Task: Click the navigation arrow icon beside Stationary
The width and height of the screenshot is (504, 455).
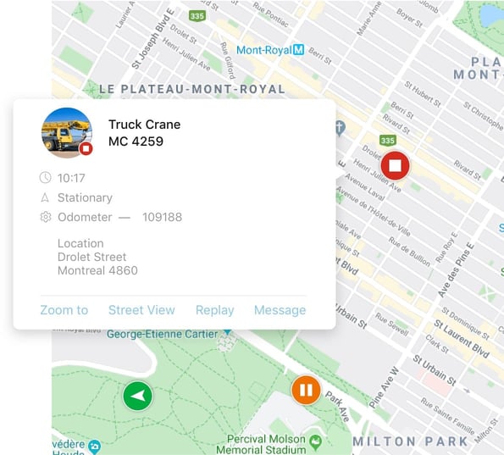Action: coord(45,197)
